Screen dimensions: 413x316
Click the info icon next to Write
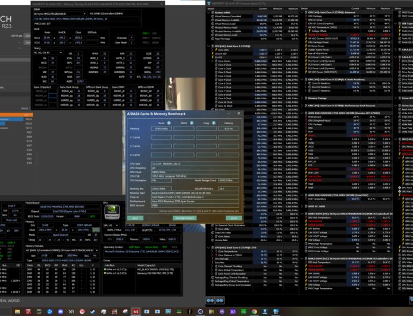[x=192, y=123]
